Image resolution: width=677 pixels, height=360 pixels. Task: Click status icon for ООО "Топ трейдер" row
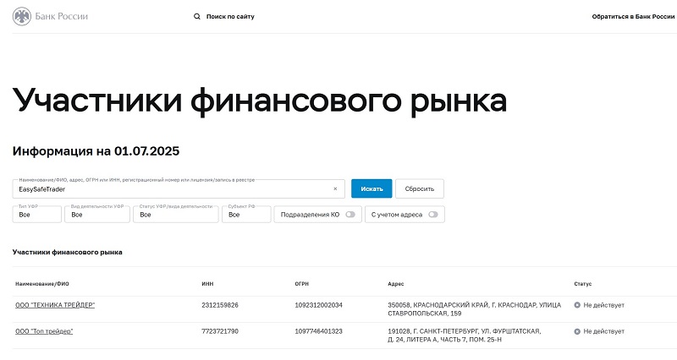coord(577,331)
